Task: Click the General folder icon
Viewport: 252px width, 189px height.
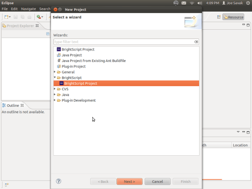Action: point(58,72)
